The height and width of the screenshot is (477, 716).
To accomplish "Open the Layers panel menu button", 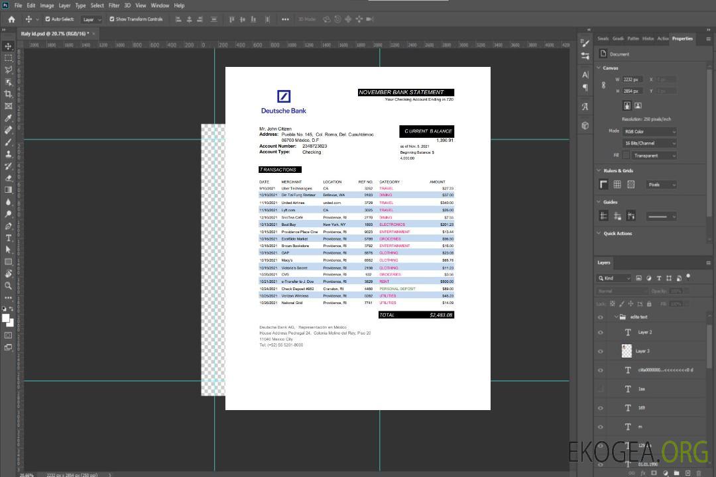I will click(x=708, y=263).
